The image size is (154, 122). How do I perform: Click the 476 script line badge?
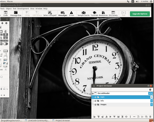coord(150,93)
